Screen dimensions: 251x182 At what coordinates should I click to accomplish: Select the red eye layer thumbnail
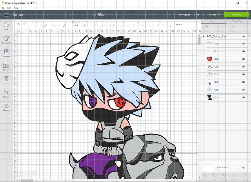209,59
